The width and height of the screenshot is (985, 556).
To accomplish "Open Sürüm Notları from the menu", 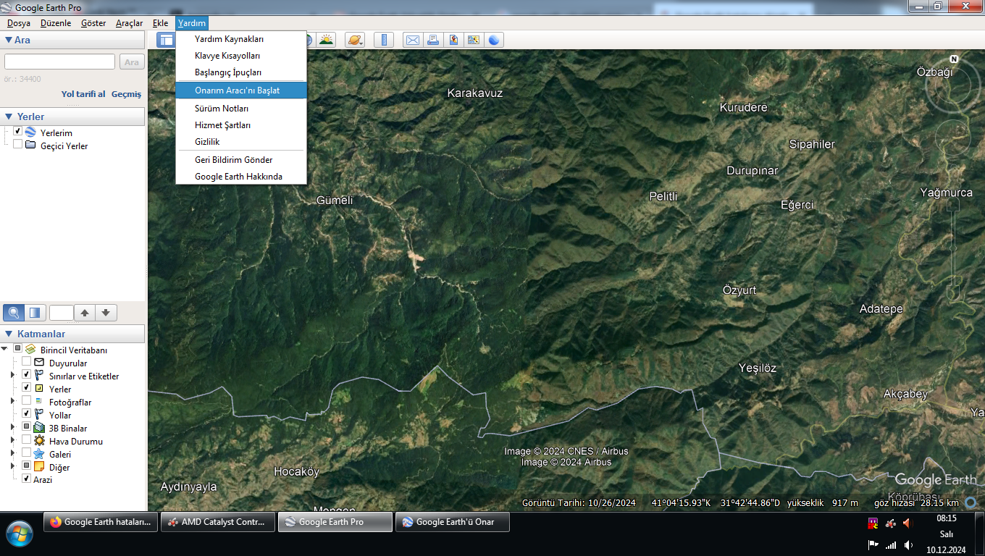I will pyautogui.click(x=241, y=109).
